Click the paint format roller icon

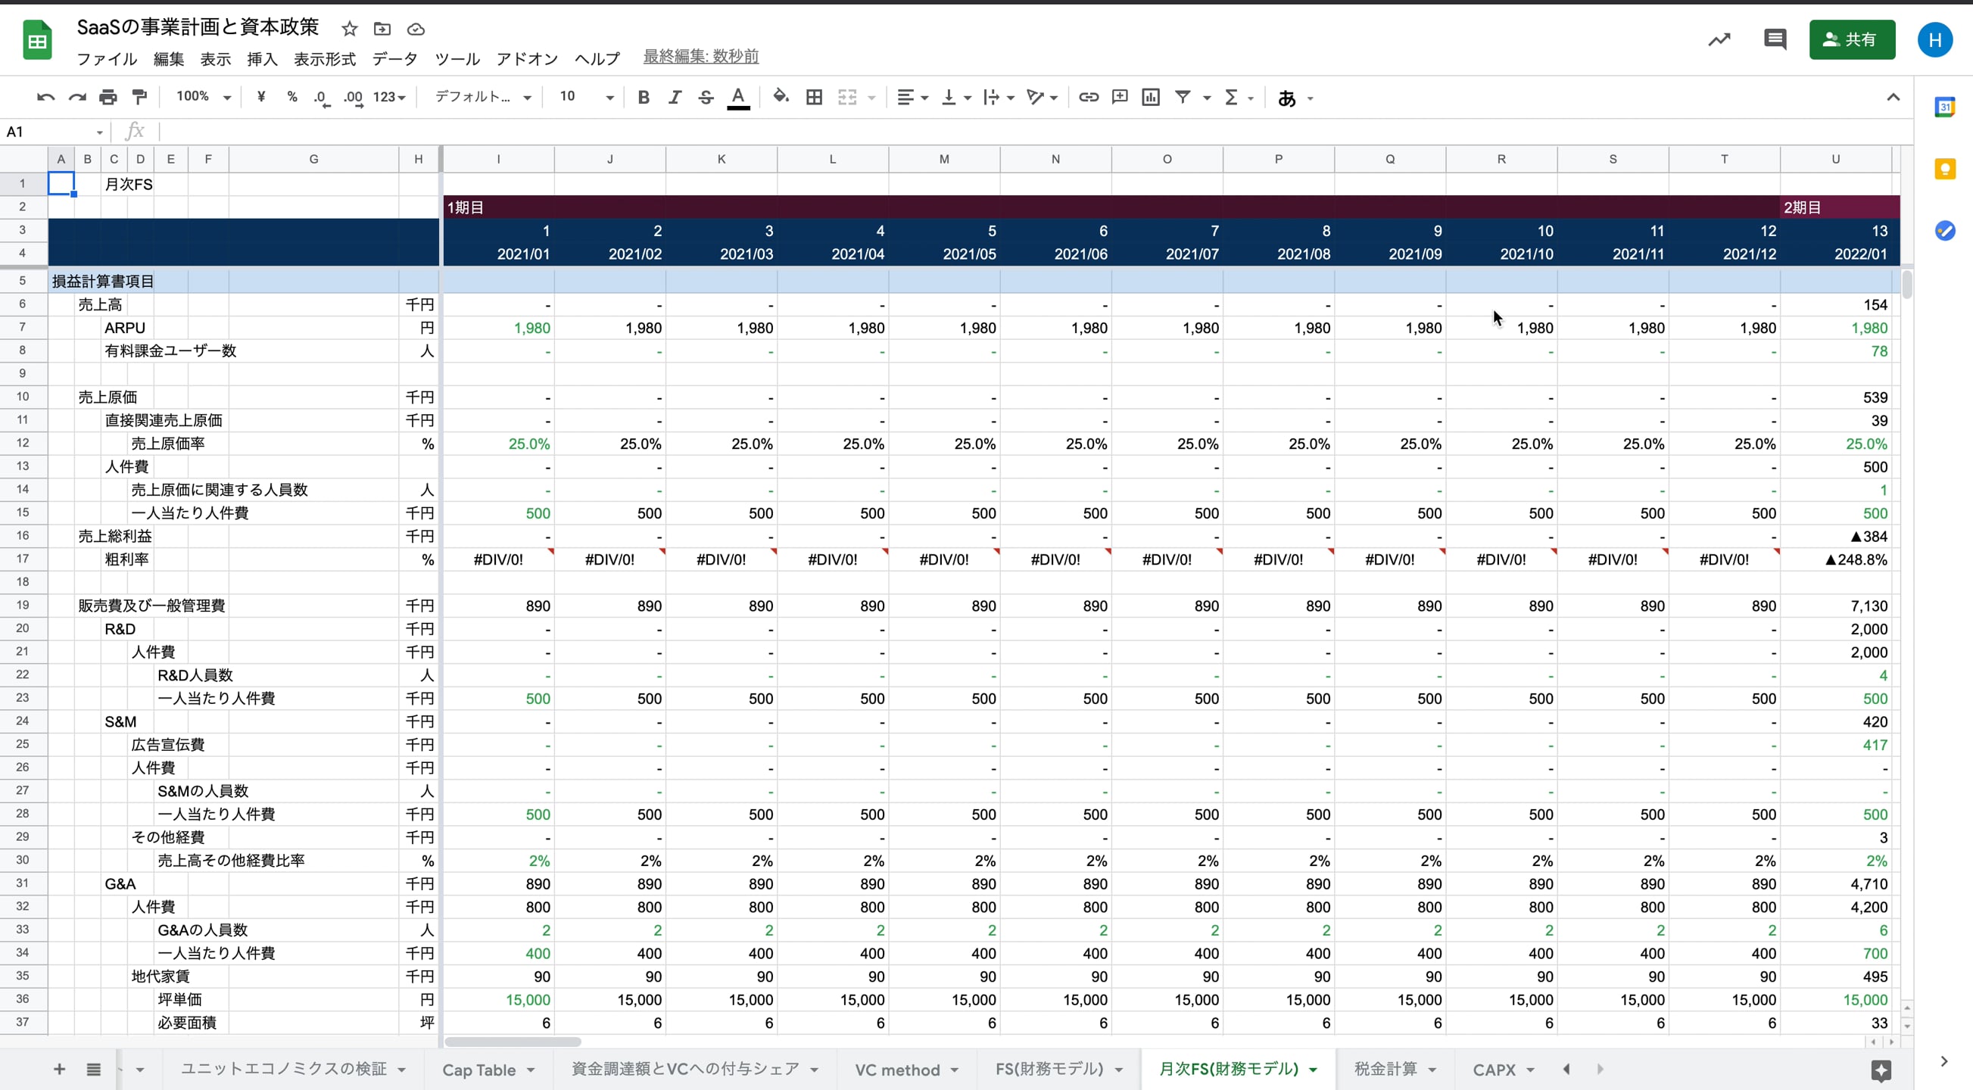(x=139, y=98)
